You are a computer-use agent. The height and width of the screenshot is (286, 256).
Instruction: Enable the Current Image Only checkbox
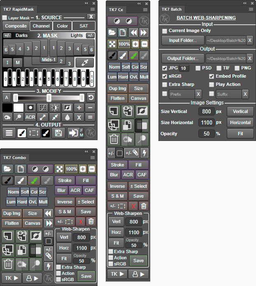point(165,31)
